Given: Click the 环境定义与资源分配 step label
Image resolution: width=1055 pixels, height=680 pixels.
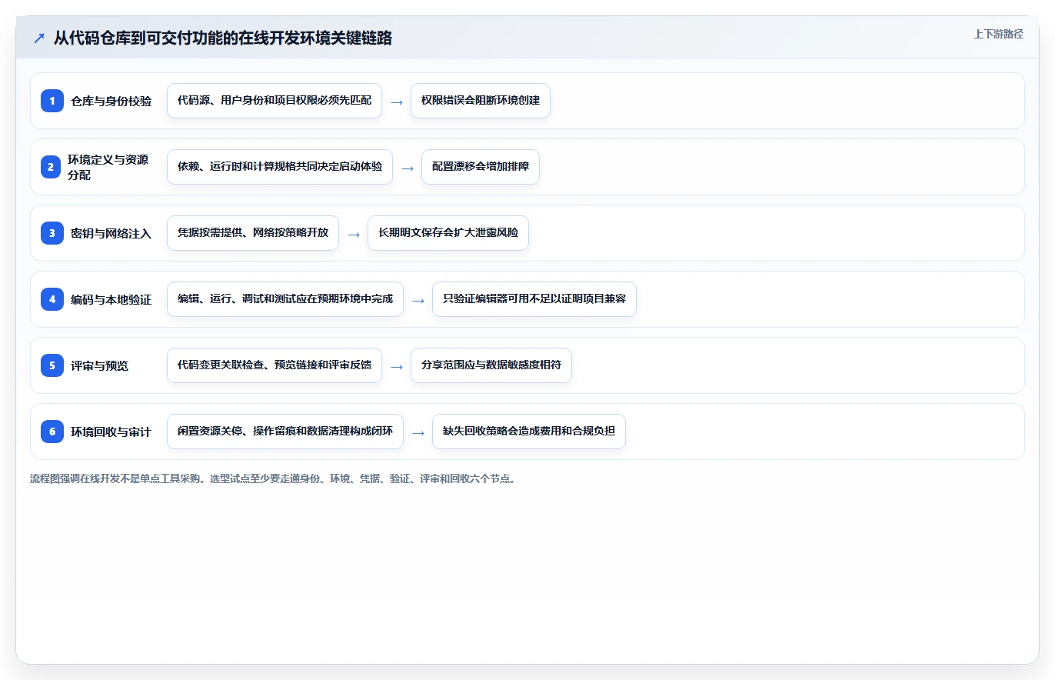Looking at the screenshot, I should [x=108, y=167].
